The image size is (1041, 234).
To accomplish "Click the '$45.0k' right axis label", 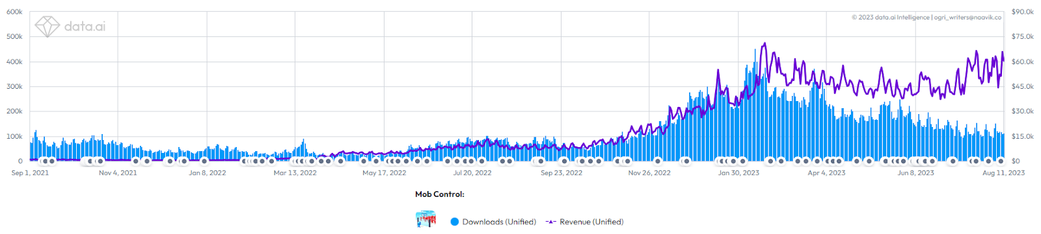I will (x=1023, y=86).
